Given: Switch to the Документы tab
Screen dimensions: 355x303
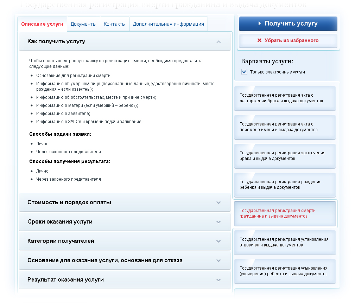Looking at the screenshot, I should coord(83,24).
